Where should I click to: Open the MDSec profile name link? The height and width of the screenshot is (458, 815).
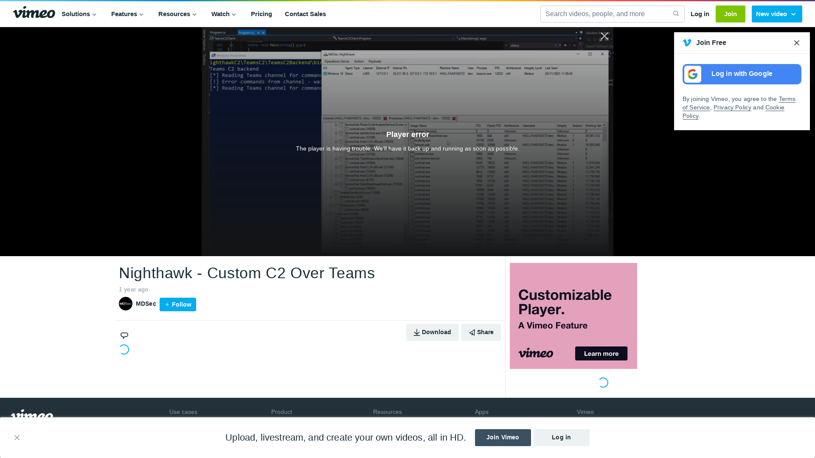(x=146, y=304)
